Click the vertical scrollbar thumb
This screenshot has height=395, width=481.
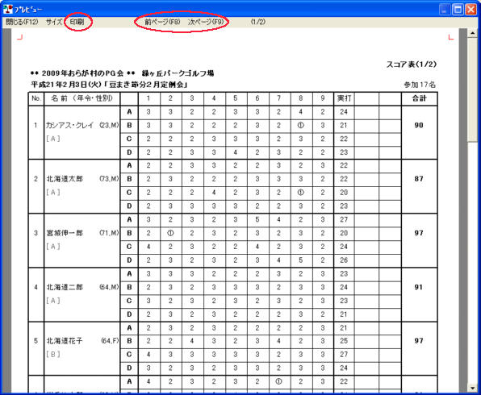[472, 89]
